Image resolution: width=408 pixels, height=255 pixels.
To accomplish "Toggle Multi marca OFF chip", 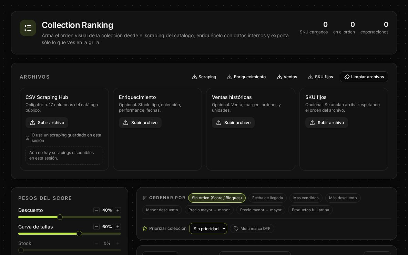I will click(x=252, y=228).
